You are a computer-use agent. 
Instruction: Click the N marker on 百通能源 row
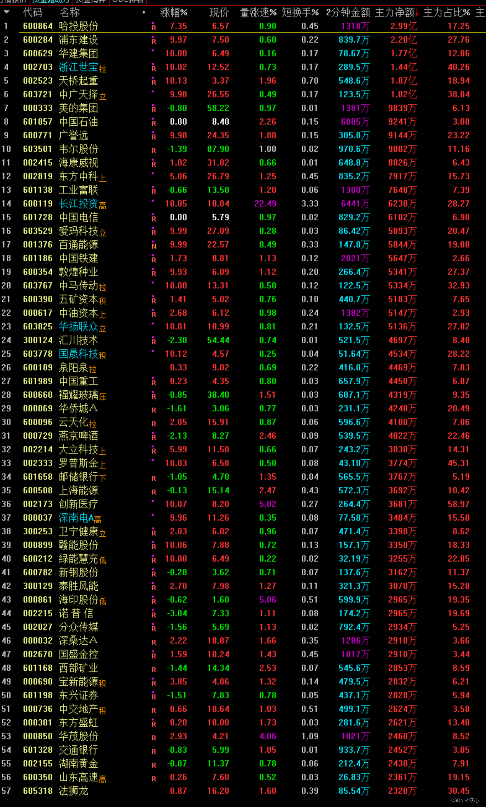coord(154,246)
